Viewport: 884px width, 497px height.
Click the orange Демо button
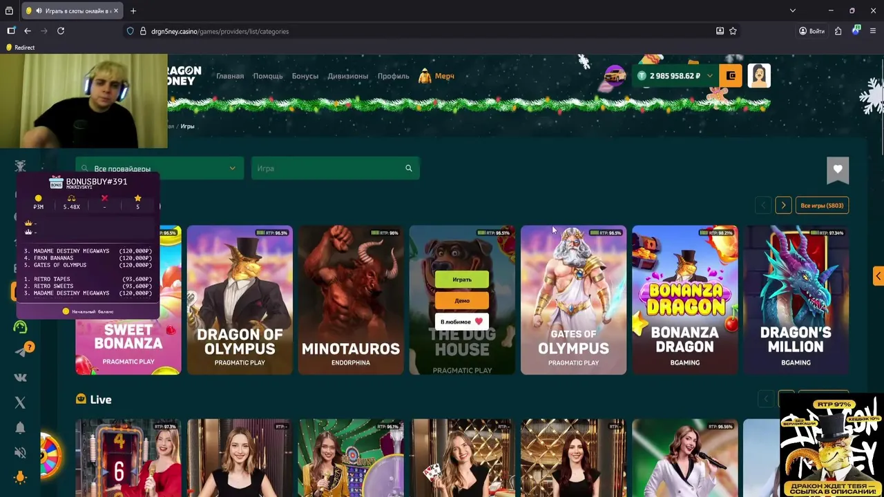point(462,300)
